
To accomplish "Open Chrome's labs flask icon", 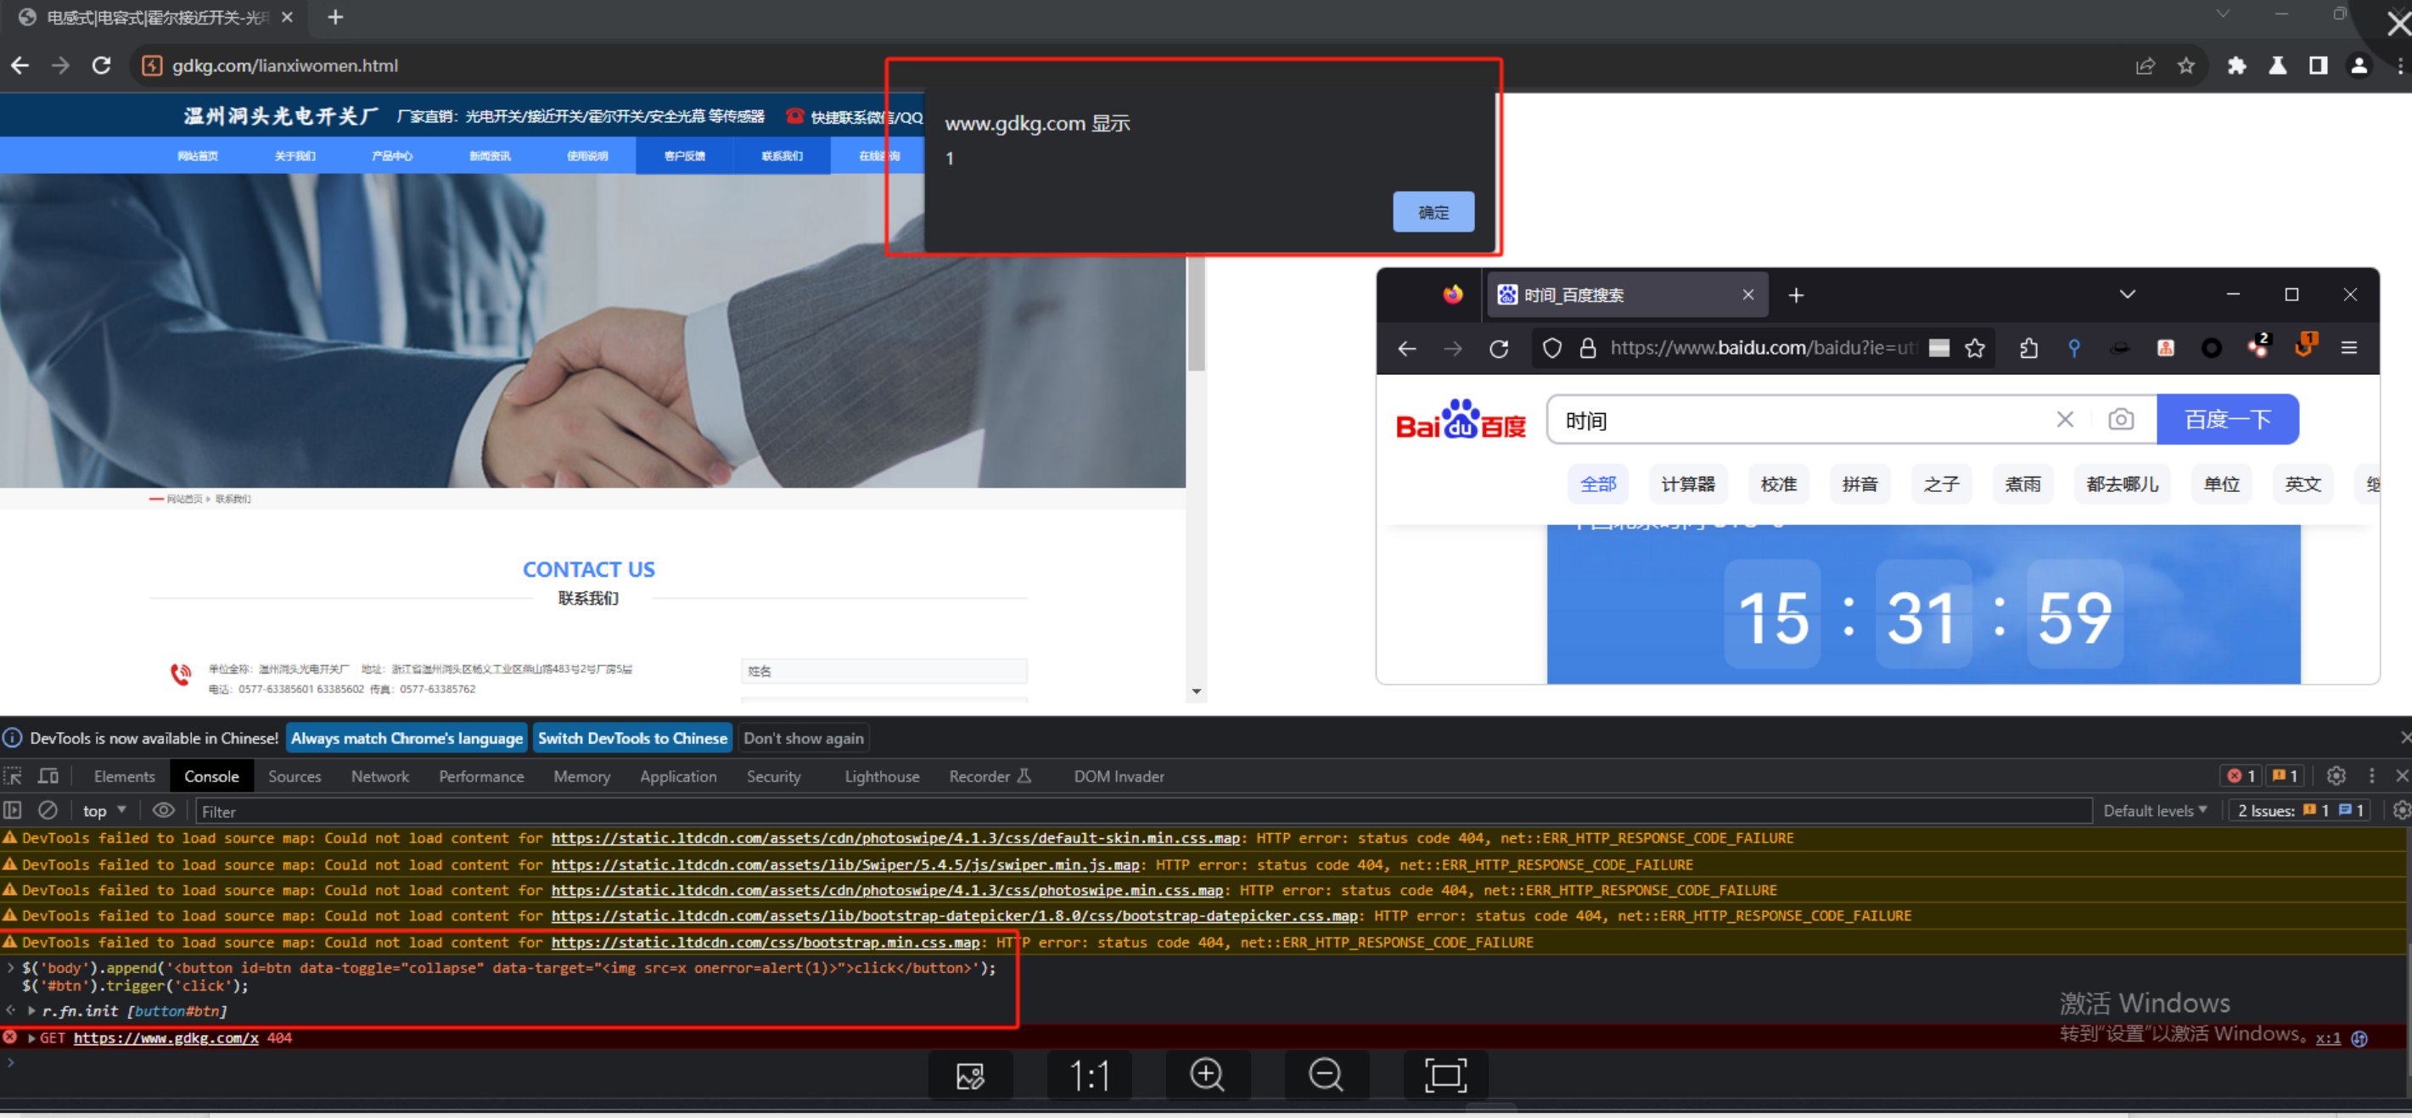I will (2277, 65).
